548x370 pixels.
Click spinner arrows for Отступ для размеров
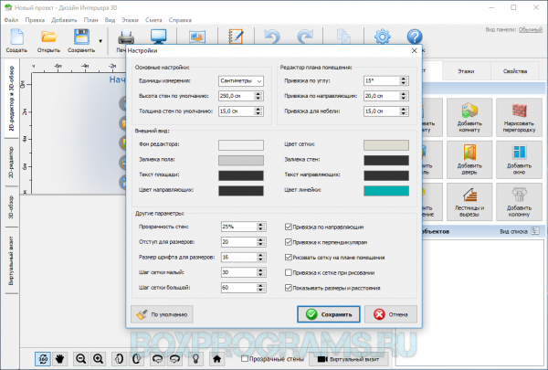point(260,242)
